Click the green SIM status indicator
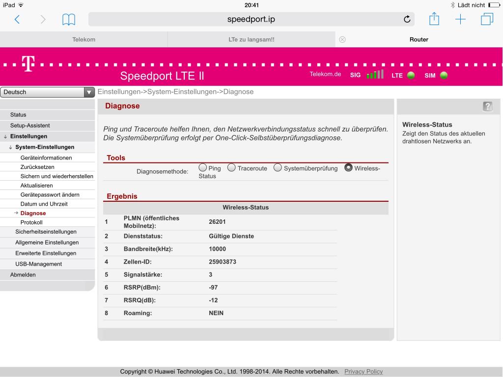Screen dimensions: 503x377 tap(444, 75)
